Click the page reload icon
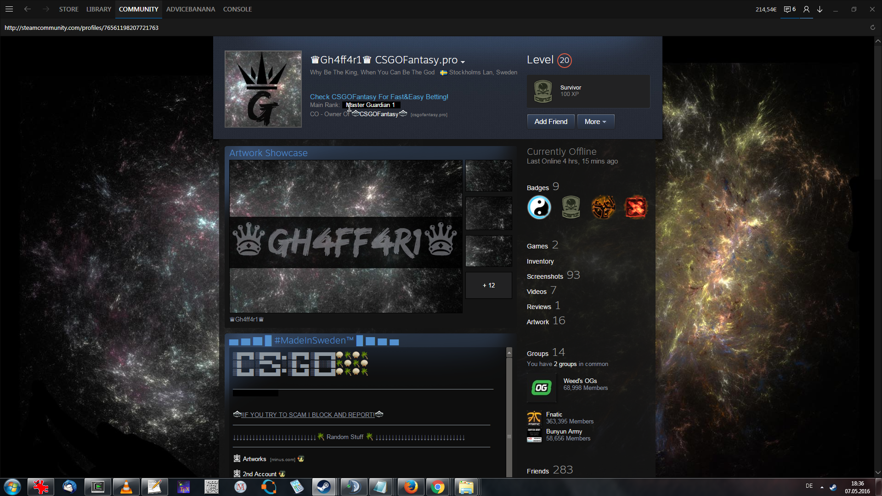The image size is (882, 496). (x=872, y=28)
